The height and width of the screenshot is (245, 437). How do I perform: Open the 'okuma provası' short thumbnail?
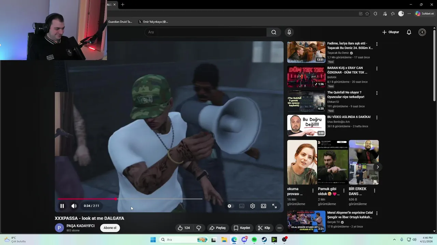pos(302,162)
